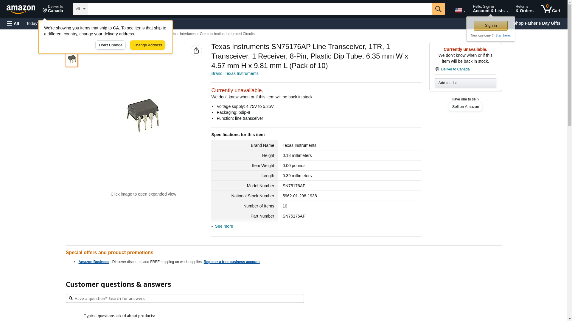Click Deliver to Canada location in header
This screenshot has width=572, height=321.
(53, 9)
